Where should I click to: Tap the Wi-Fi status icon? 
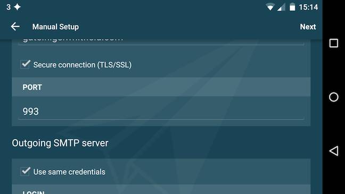pyautogui.click(x=270, y=7)
